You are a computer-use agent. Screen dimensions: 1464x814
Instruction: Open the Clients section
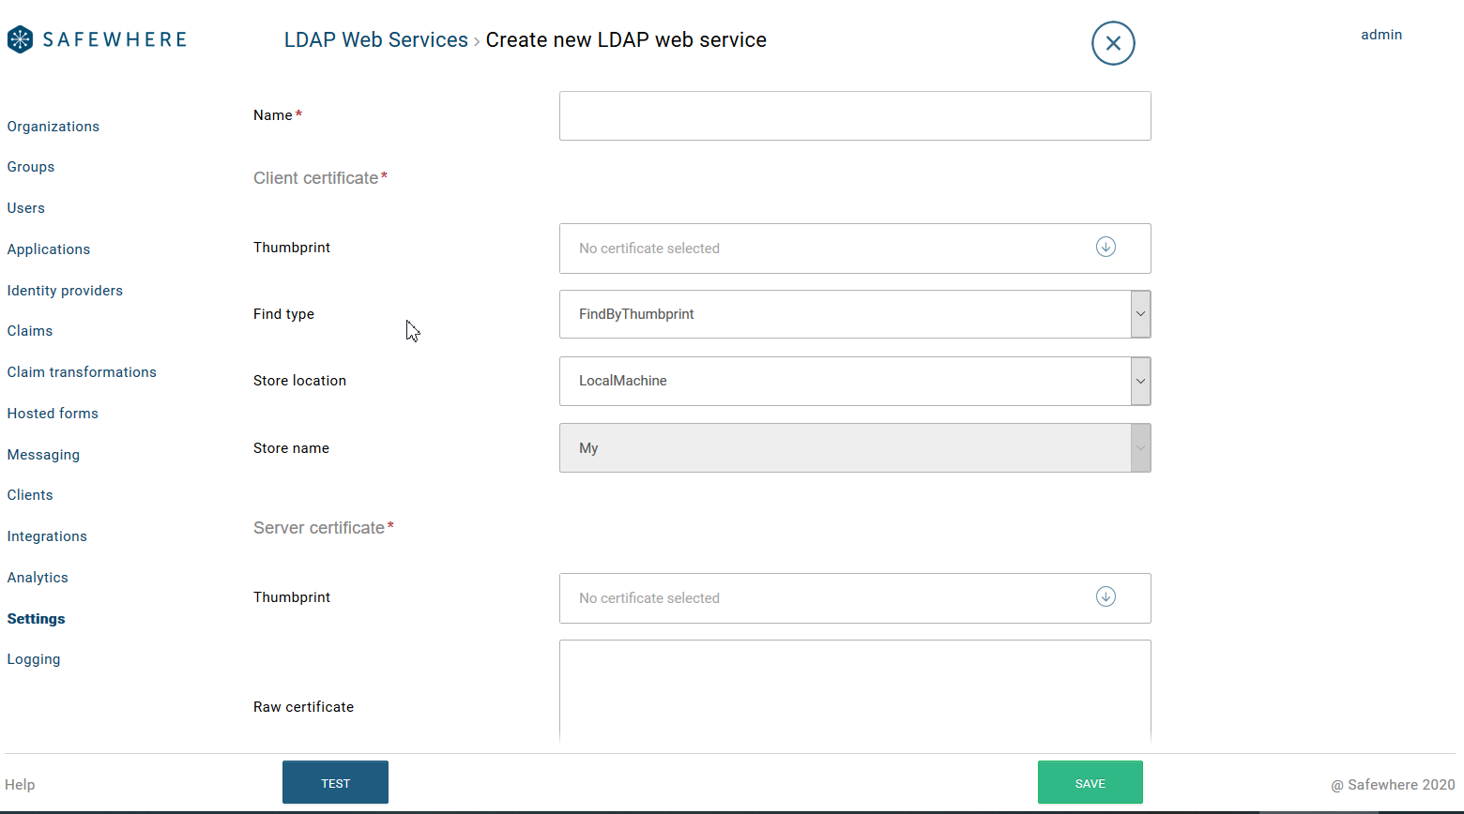click(30, 495)
